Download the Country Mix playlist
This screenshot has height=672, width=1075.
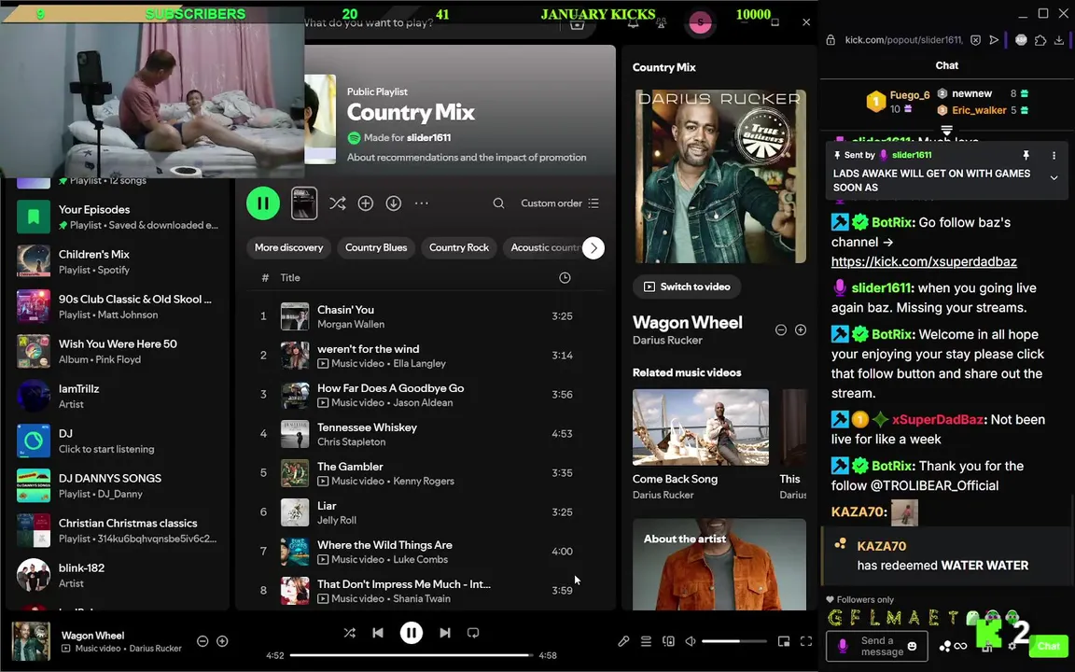394,203
